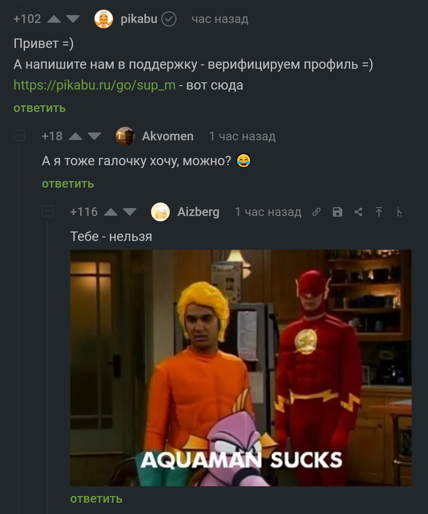The image size is (428, 514).
Task: Reply to pikabu's comment
Action: 40,108
